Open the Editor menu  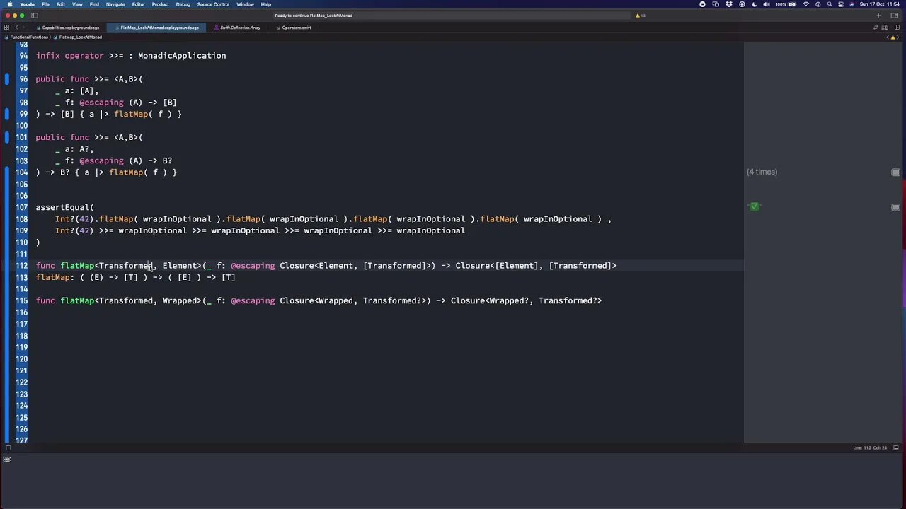[138, 4]
